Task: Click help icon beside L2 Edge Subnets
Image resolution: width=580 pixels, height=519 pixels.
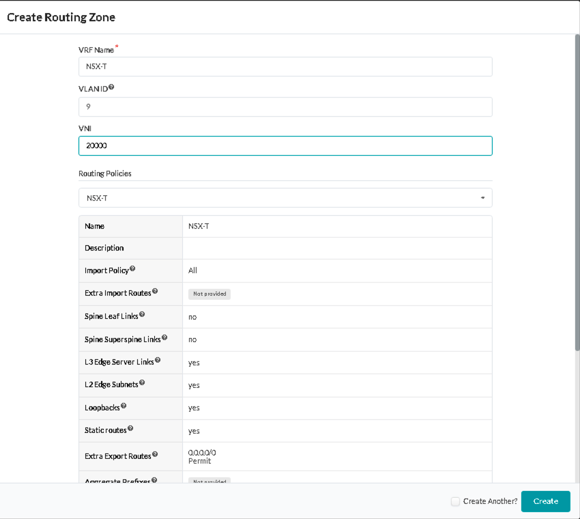Action: pos(142,384)
